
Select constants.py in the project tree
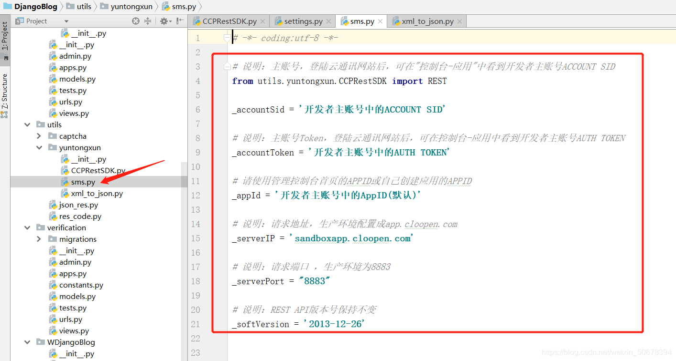(81, 285)
